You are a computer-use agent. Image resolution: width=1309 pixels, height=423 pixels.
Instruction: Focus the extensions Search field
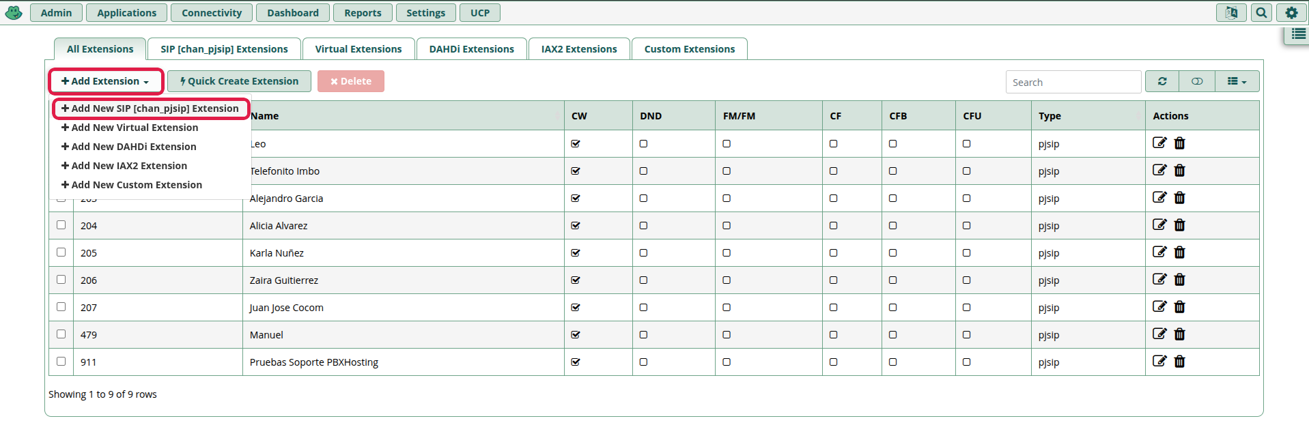coord(1073,82)
